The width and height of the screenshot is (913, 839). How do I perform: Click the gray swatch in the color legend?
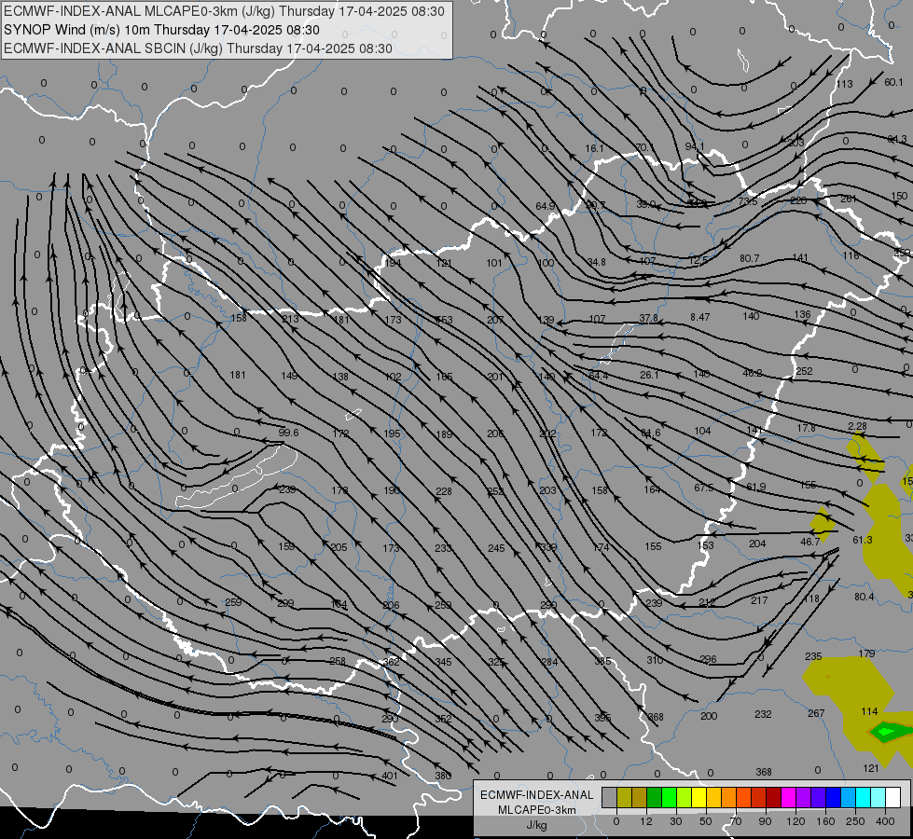tap(609, 798)
